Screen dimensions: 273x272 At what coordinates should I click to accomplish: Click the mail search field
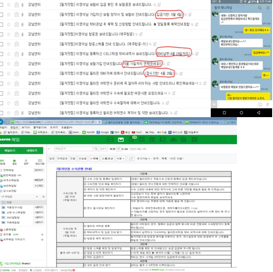pos(73,149)
